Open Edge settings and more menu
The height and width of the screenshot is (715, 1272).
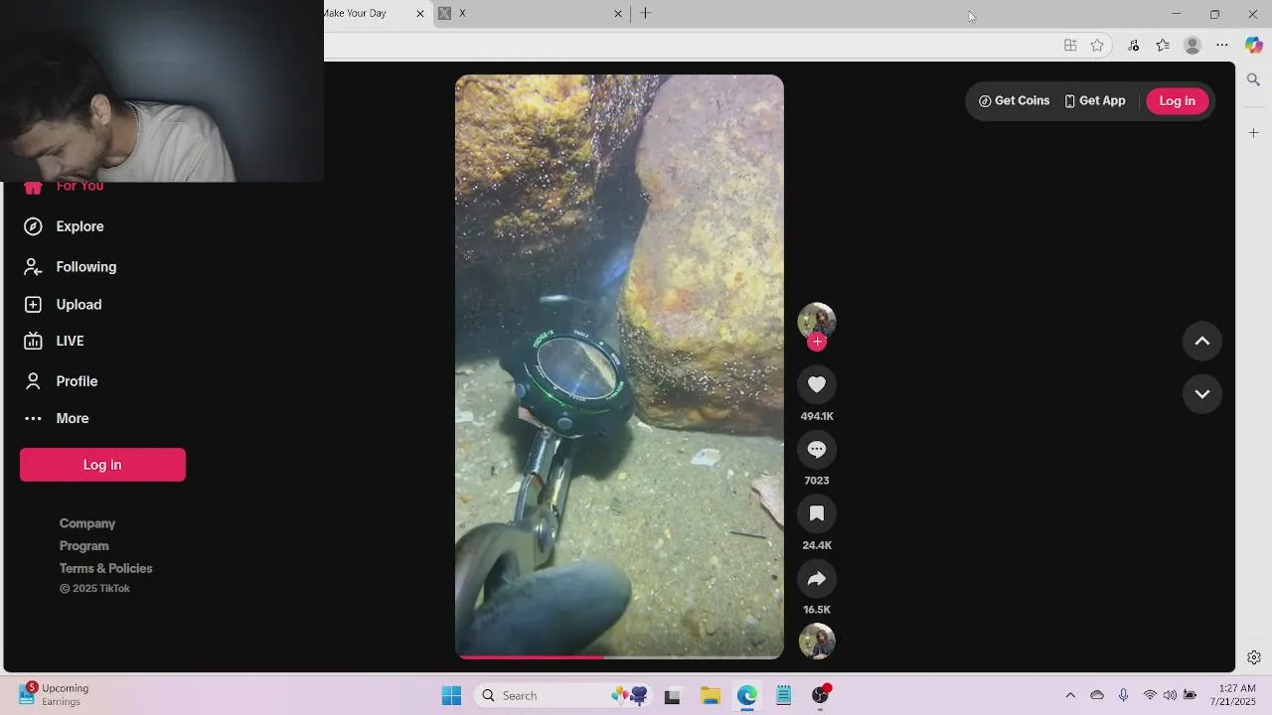[x=1222, y=46]
